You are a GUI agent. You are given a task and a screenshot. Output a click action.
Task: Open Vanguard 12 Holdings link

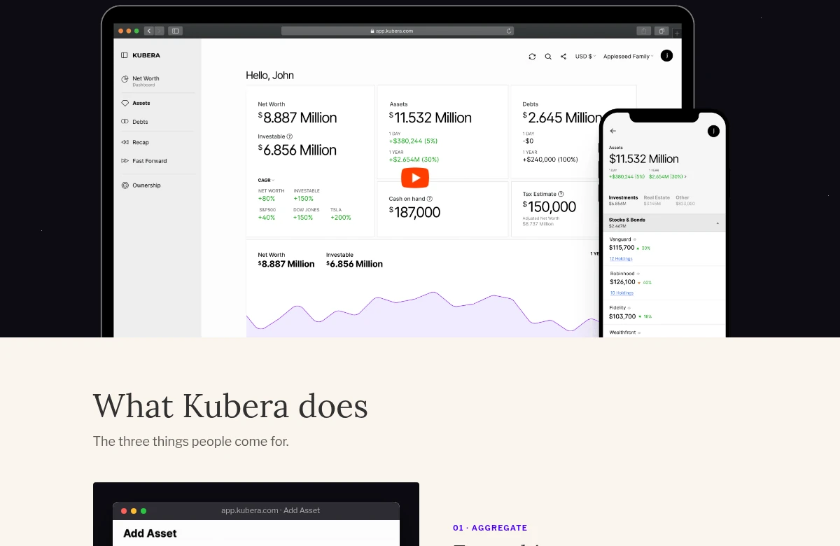coord(621,259)
